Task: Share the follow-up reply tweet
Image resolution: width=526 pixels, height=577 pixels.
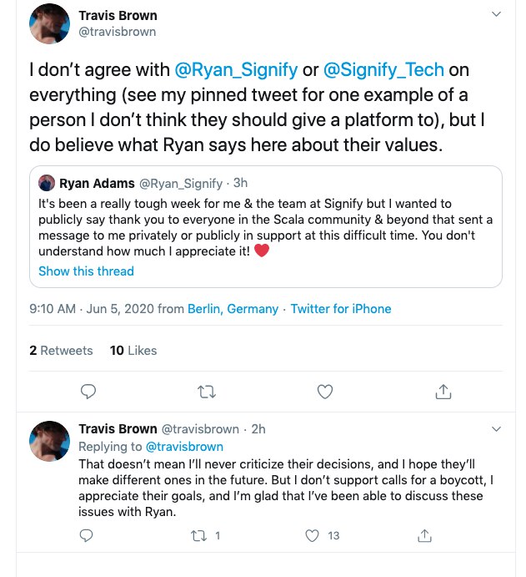Action: [x=424, y=535]
